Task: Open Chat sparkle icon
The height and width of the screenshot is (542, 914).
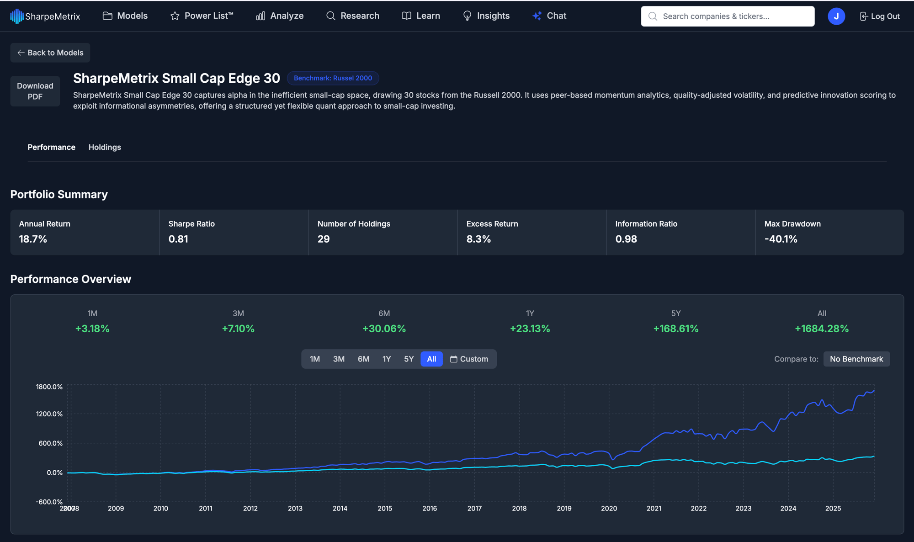Action: tap(537, 16)
